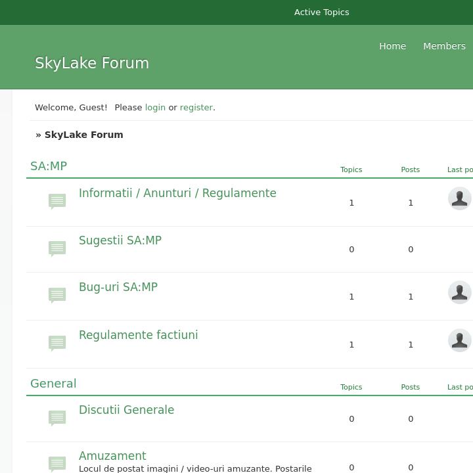The height and width of the screenshot is (473, 473).
Task: Click the Sugestii SA:MP board speech-bubble icon
Action: click(x=57, y=248)
